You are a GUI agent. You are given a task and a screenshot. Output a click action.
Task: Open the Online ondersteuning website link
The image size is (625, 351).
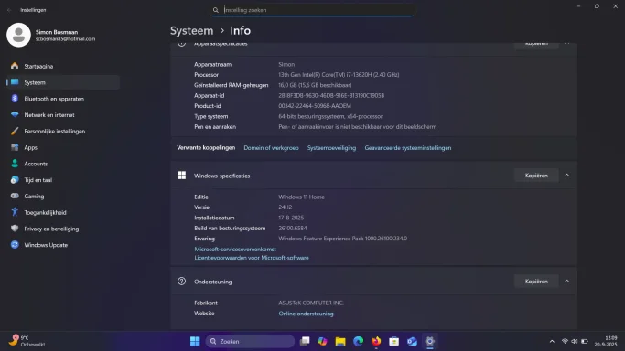pos(307,314)
